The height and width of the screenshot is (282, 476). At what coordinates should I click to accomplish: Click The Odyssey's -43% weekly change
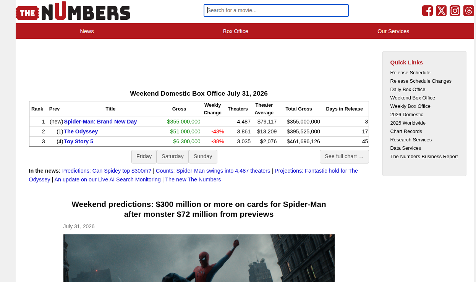coord(218,131)
